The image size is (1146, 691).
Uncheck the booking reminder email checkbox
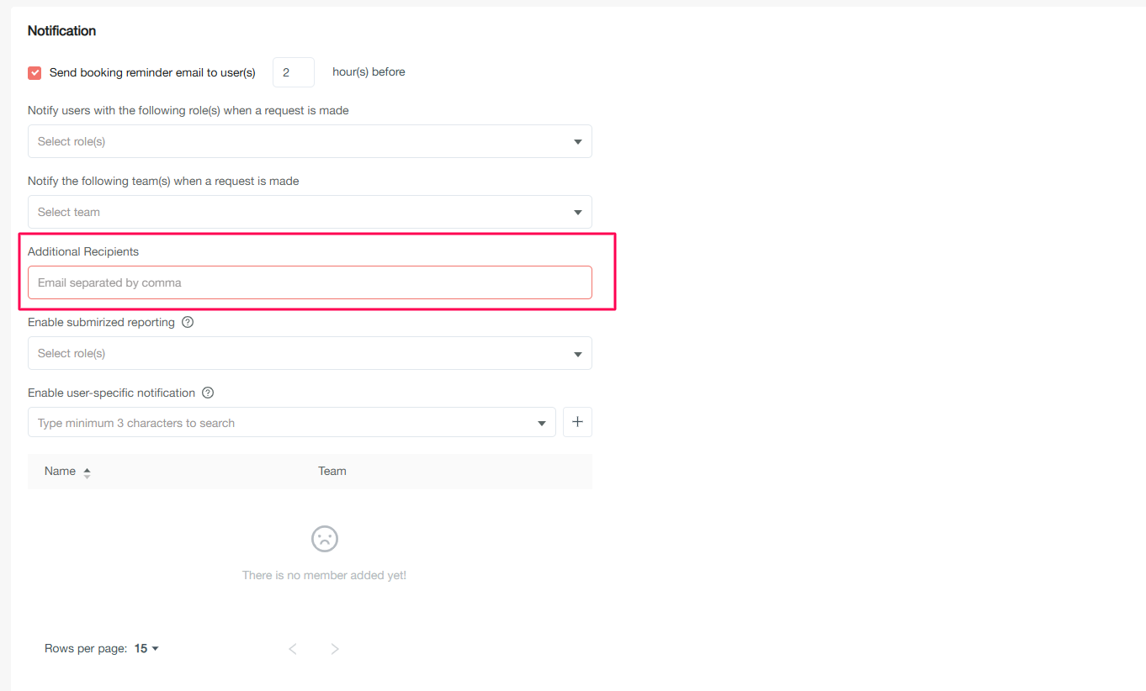(x=34, y=73)
